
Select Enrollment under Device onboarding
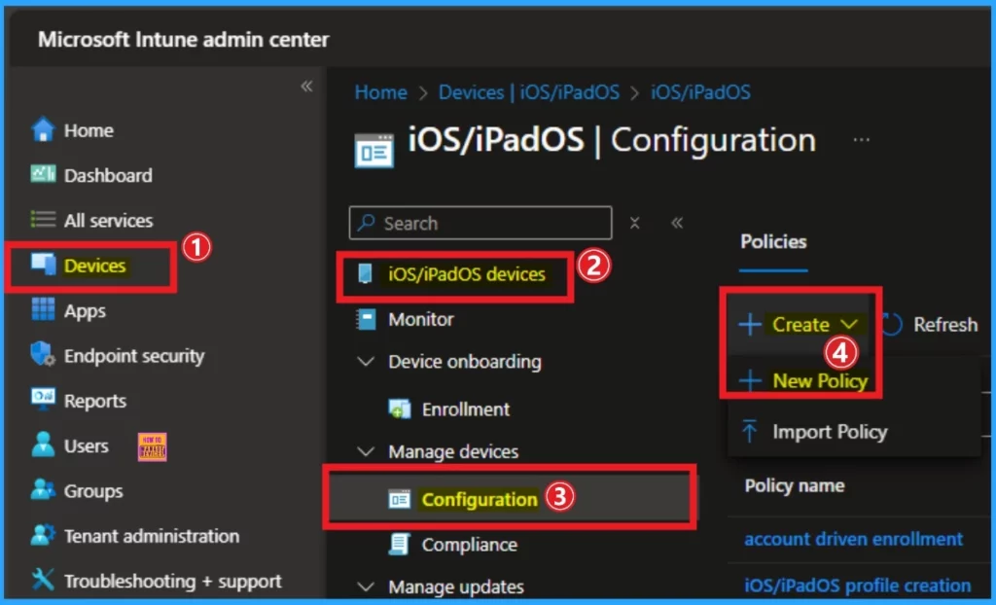tap(466, 409)
